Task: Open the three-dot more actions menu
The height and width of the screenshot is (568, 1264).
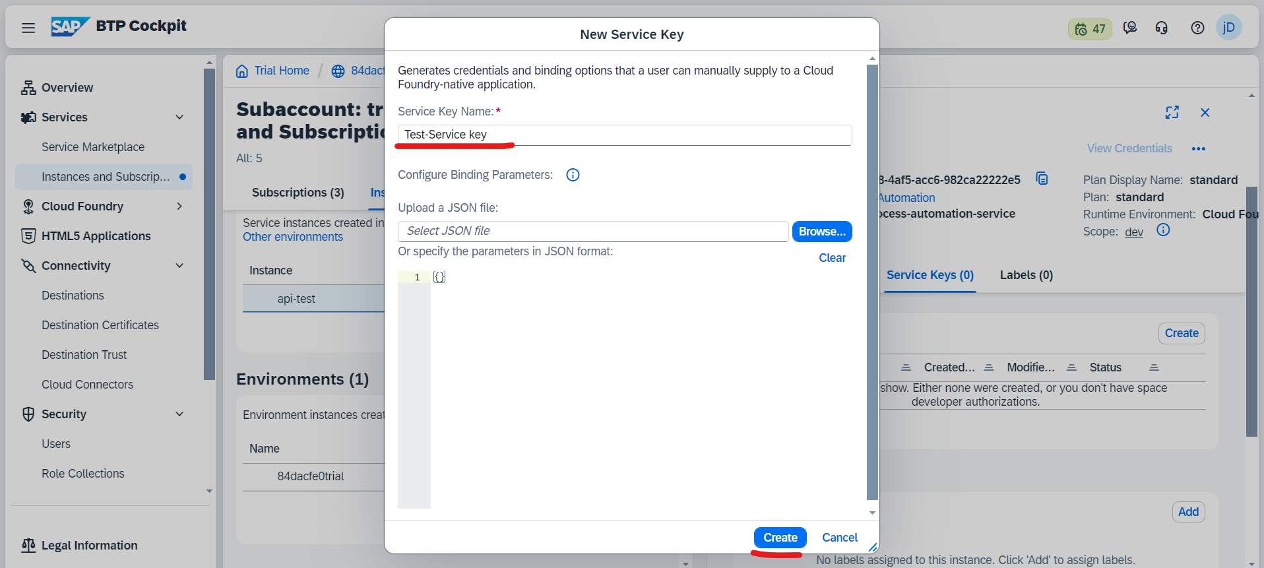Action: 1199,149
